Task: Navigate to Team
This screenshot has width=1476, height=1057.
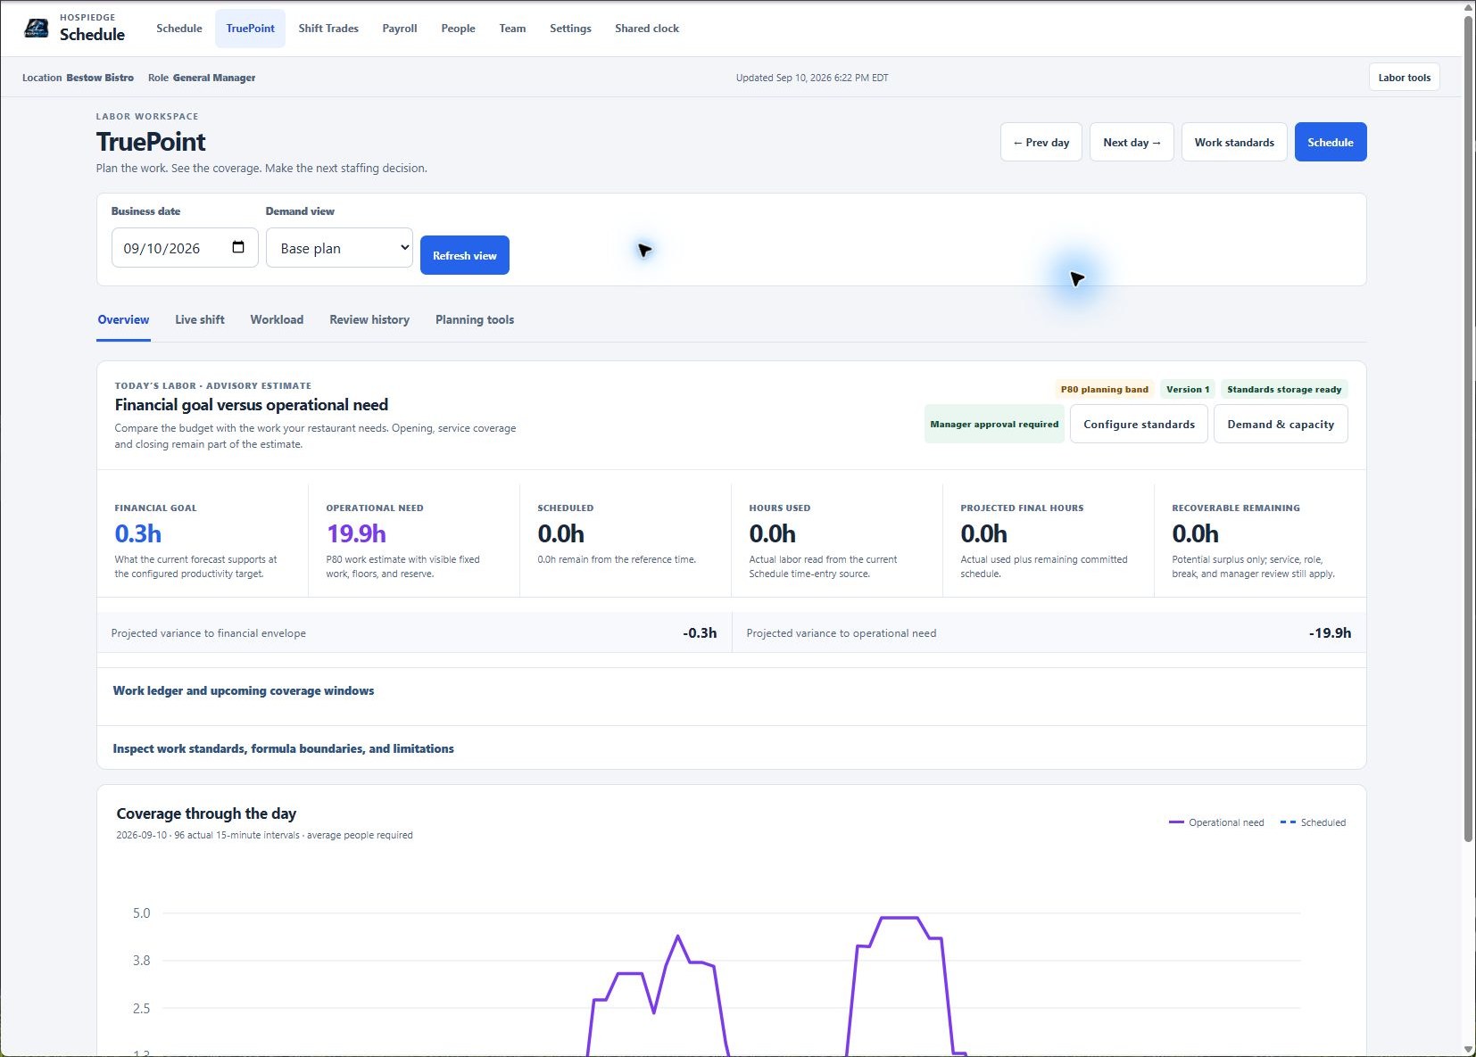Action: tap(512, 29)
